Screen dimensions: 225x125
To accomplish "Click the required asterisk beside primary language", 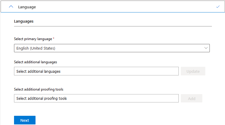I will pyautogui.click(x=53, y=39).
